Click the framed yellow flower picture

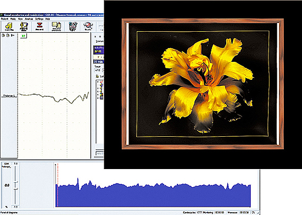[x=203, y=84]
